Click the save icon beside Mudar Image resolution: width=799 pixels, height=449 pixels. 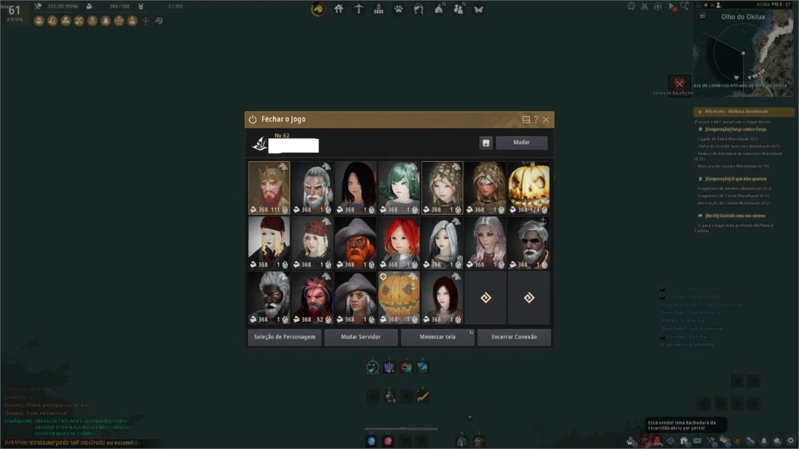[486, 143]
